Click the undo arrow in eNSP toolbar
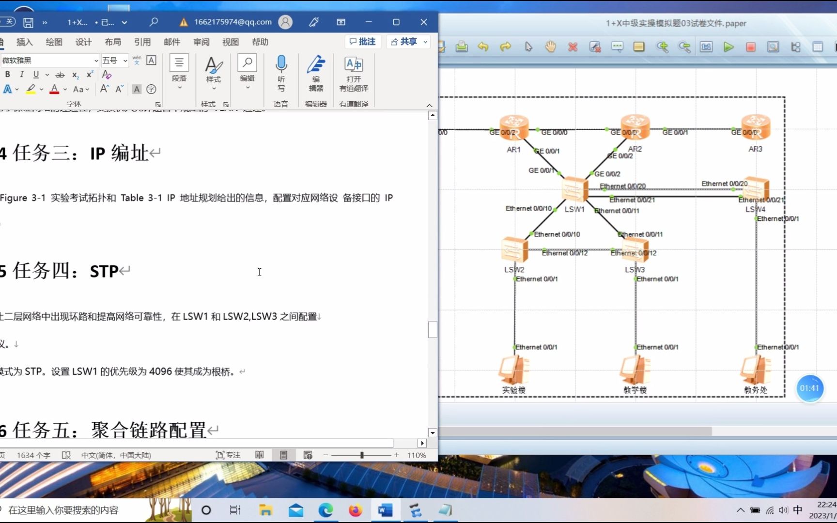 click(483, 47)
